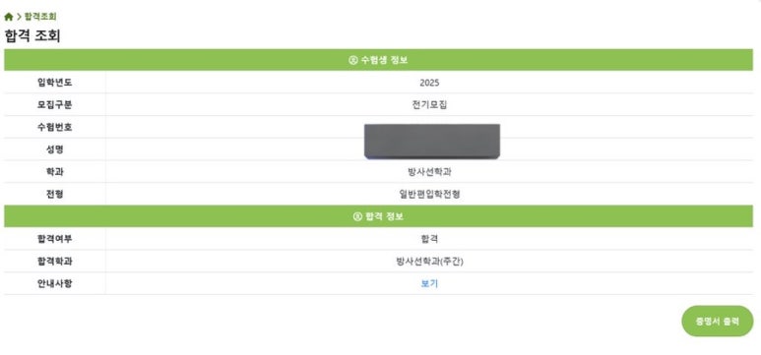Select the 방사선학과(주간) accepted department value
The width and height of the screenshot is (761, 355).
point(429,262)
